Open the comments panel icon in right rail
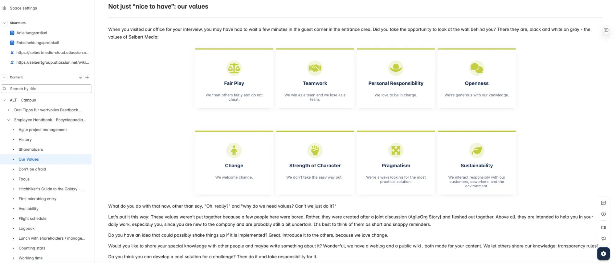This screenshot has width=616, height=263. pyautogui.click(x=603, y=203)
